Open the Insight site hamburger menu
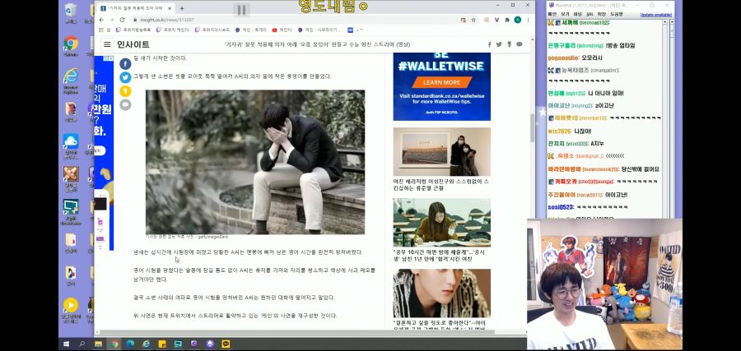 click(x=107, y=44)
